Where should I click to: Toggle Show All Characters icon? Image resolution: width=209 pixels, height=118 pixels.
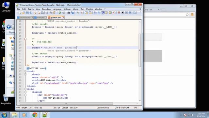coord(99,13)
